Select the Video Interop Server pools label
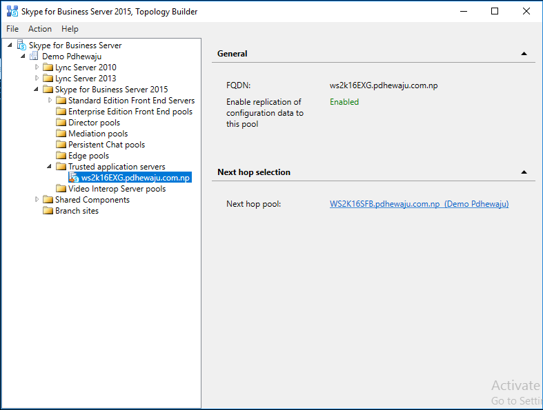This screenshot has width=543, height=410. (117, 189)
